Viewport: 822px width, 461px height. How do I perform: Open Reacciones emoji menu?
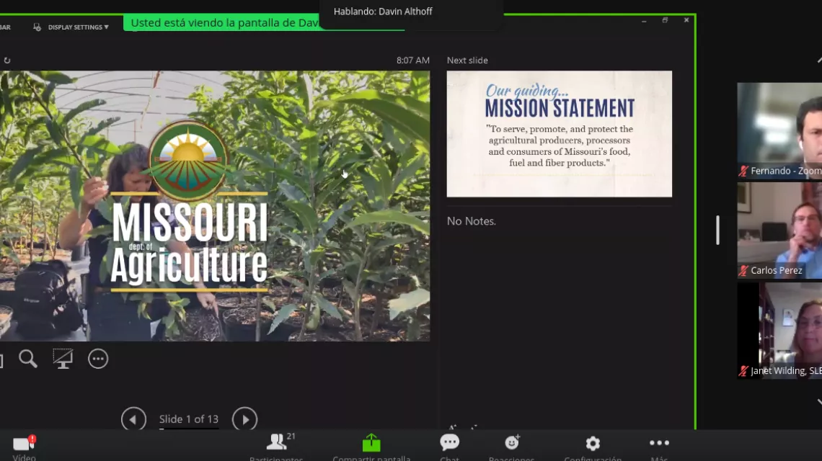512,444
